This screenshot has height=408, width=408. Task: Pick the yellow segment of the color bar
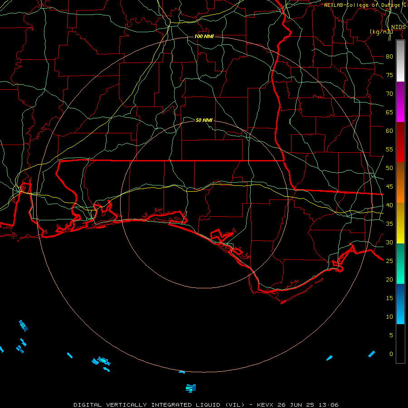(x=400, y=223)
